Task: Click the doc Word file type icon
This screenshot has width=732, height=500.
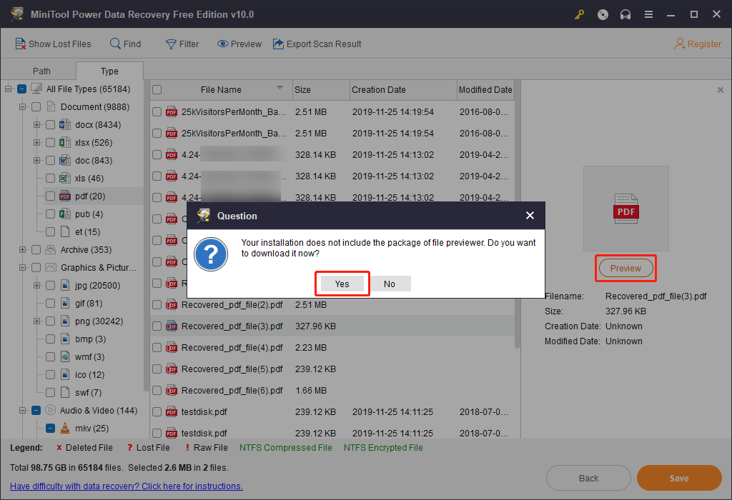Action: (x=65, y=161)
